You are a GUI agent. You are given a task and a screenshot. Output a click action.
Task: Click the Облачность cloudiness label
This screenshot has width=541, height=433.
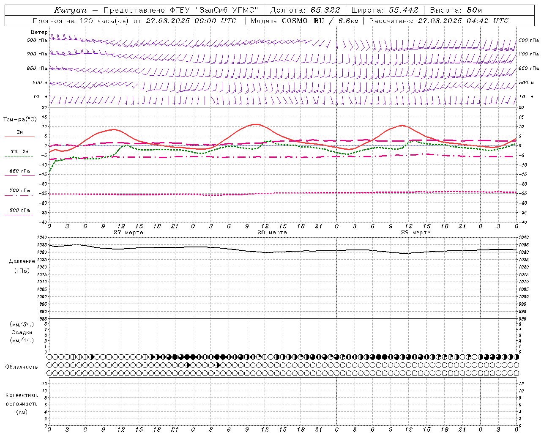click(22, 367)
